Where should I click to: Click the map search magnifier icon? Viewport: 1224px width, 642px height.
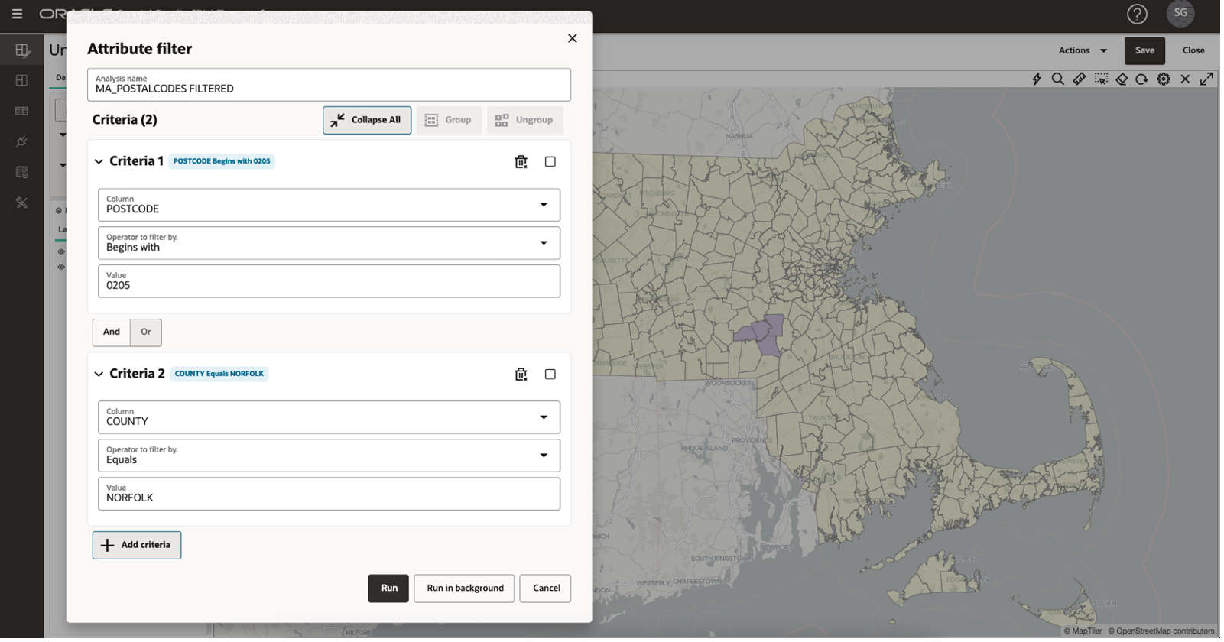1058,79
